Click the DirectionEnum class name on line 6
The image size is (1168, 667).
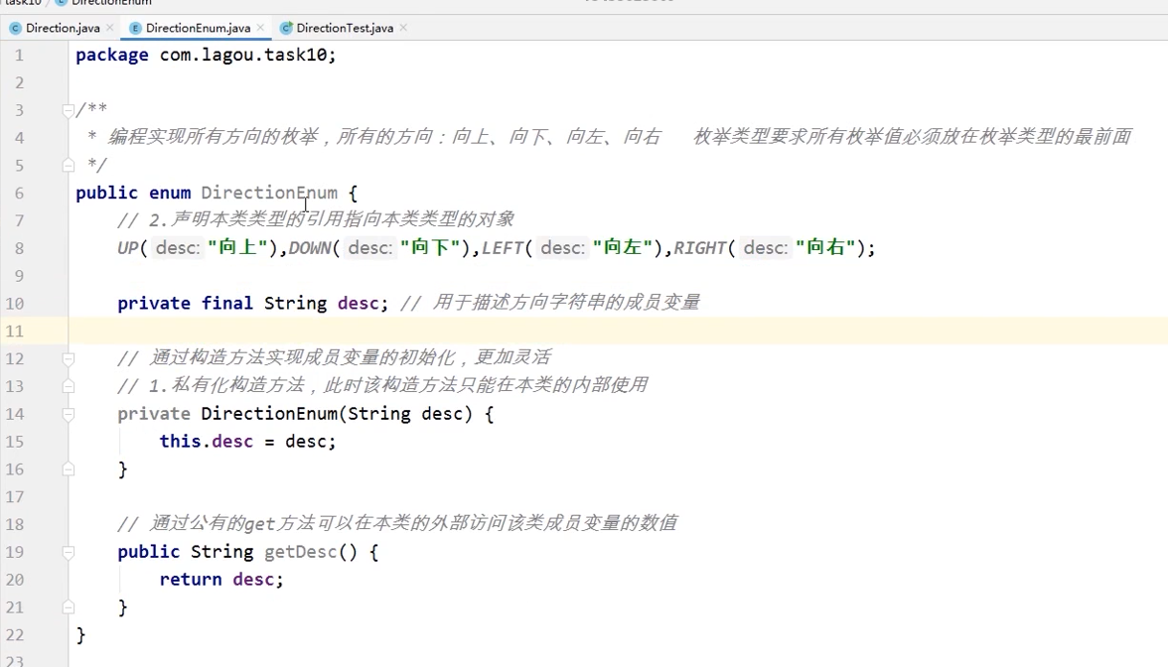[x=269, y=193]
